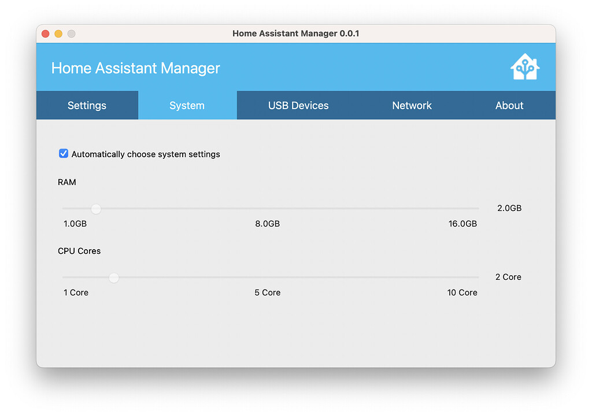This screenshot has width=592, height=415.
Task: Click the 16.0GB RAM tick label
Action: click(x=462, y=223)
